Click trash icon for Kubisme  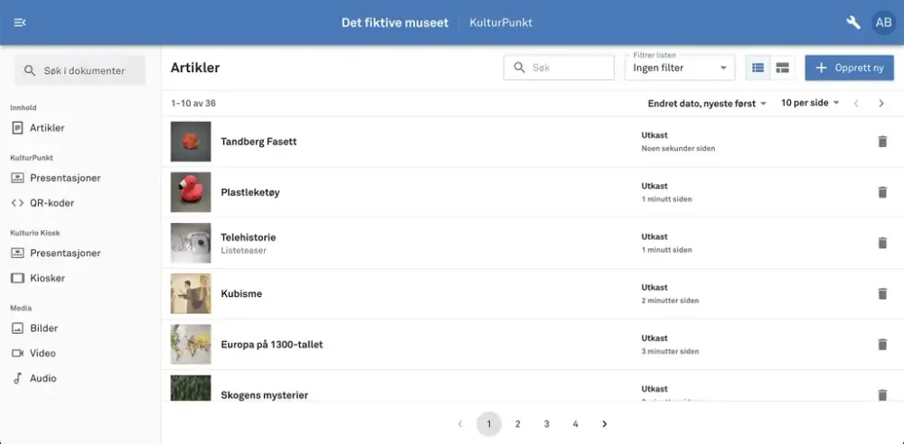tap(882, 293)
